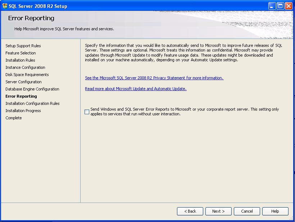Enable sending error reports to Microsoft checkbox
295x222 pixels.
click(x=87, y=112)
